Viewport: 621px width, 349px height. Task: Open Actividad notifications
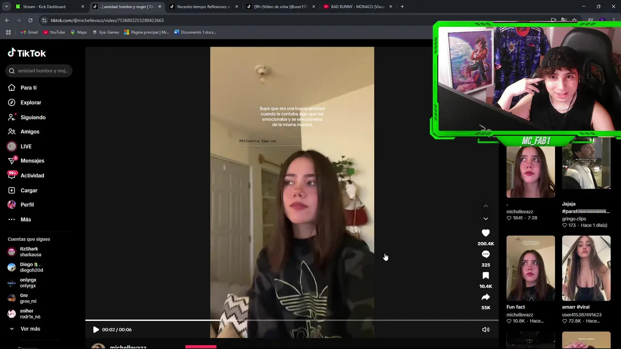coord(26,175)
